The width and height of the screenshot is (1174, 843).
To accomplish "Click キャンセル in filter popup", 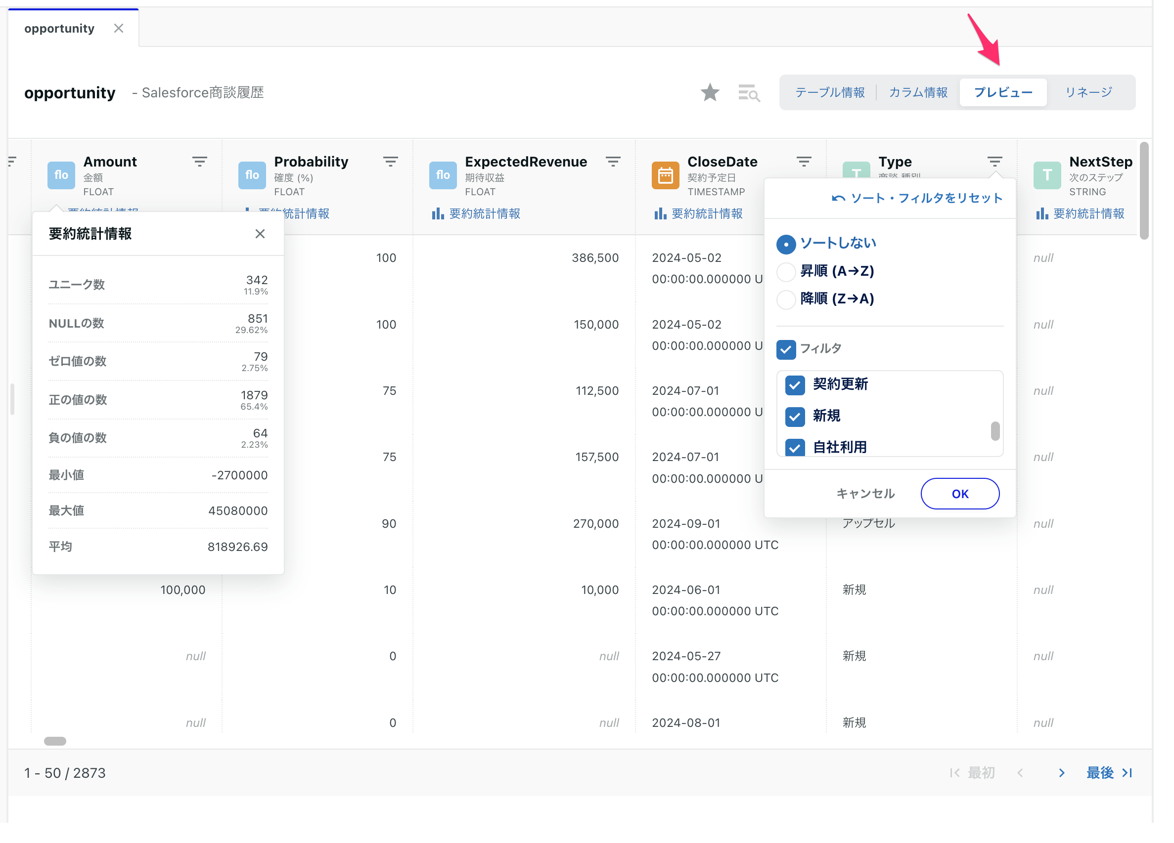I will (x=865, y=493).
